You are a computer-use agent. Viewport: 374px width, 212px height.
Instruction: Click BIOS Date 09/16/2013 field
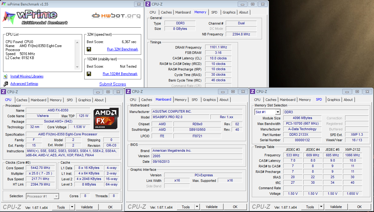pos(197,162)
